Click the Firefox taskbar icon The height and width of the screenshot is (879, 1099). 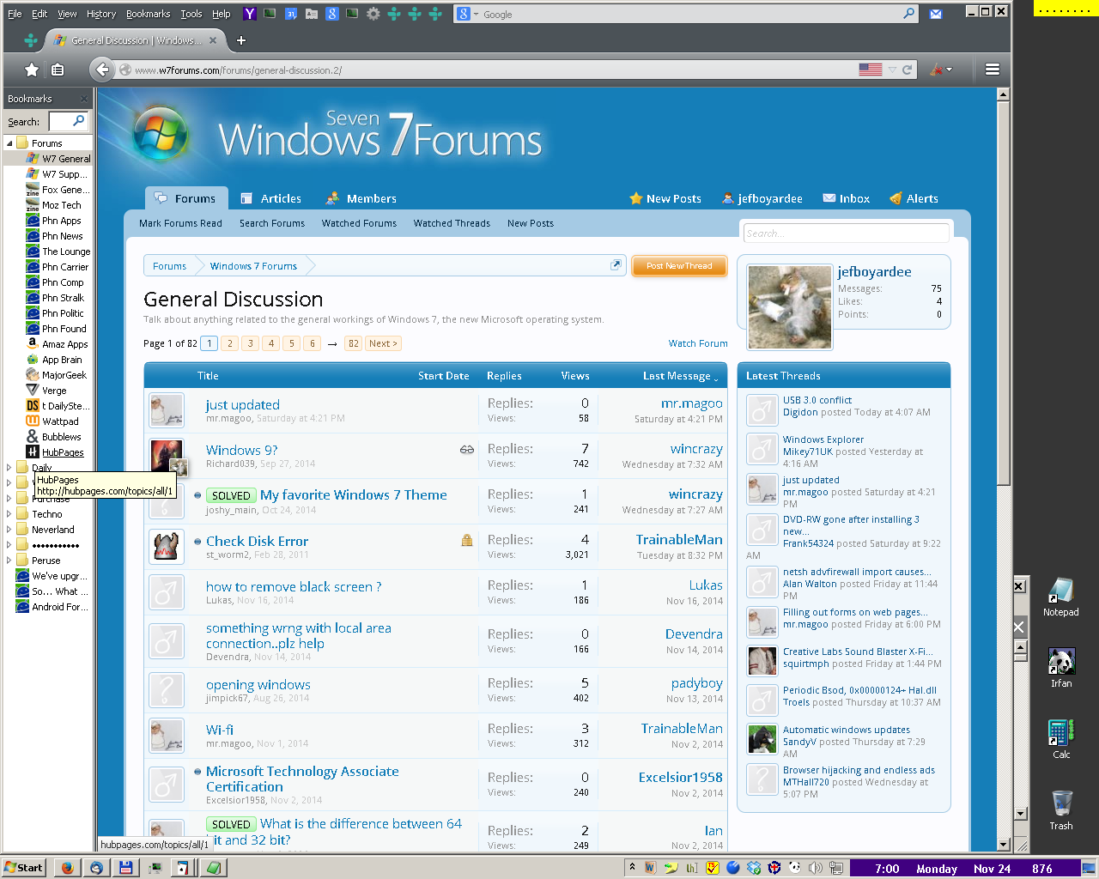[67, 868]
